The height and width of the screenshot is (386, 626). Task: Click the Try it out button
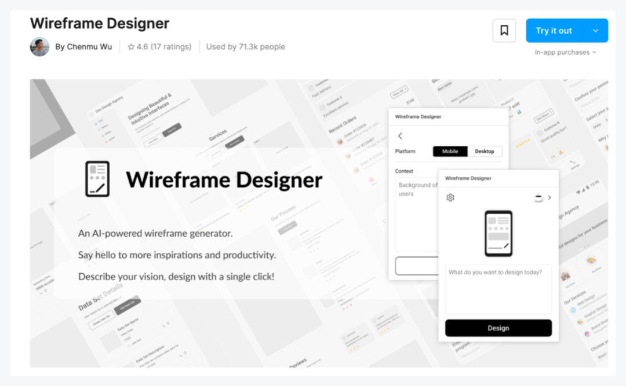tap(554, 30)
